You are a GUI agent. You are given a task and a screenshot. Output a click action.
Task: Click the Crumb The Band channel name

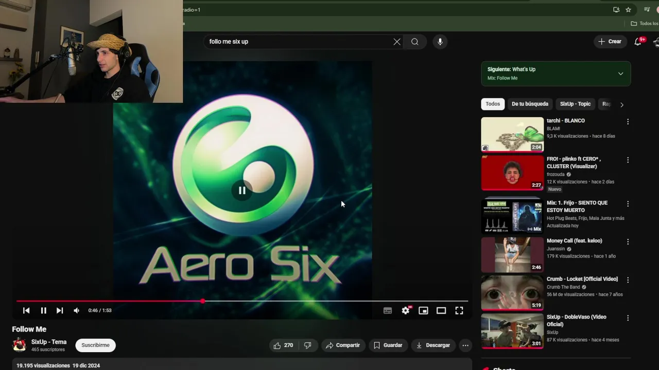point(563,287)
